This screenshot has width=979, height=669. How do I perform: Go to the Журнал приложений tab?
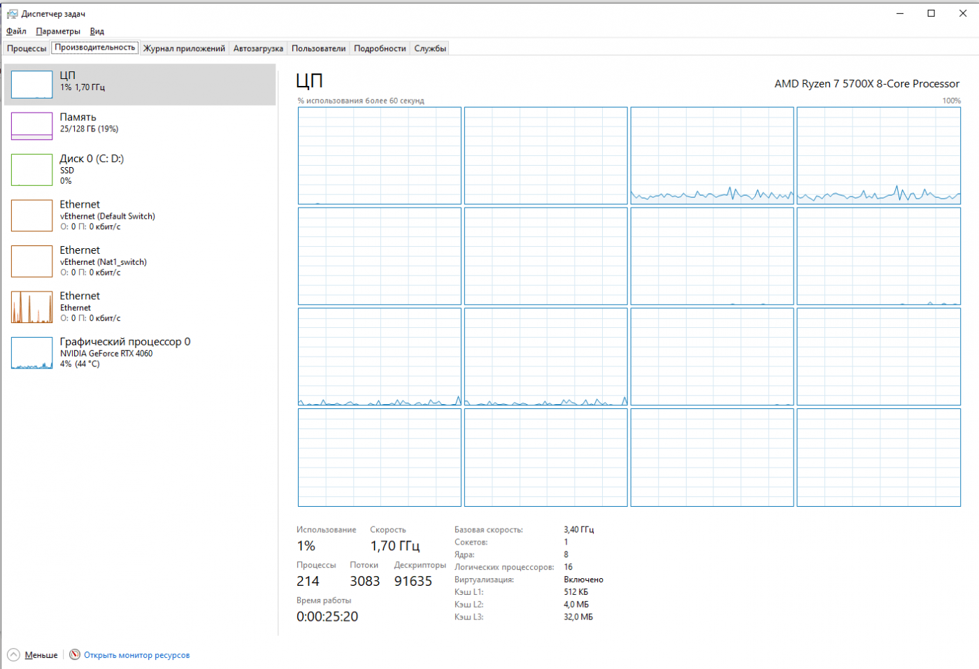tap(184, 48)
